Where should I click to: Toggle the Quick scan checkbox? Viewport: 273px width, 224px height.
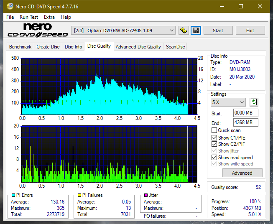[x=214, y=130]
